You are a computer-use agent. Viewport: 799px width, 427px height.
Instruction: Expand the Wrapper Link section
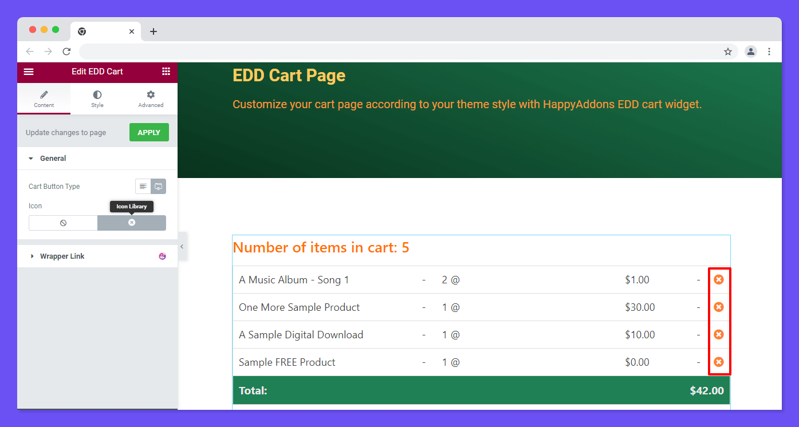pyautogui.click(x=62, y=256)
